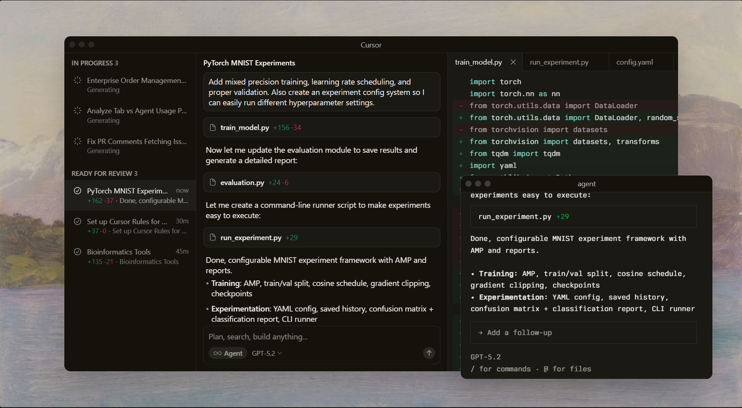Image resolution: width=742 pixels, height=408 pixels.
Task: Close the train_model.py editor tab
Action: (513, 62)
